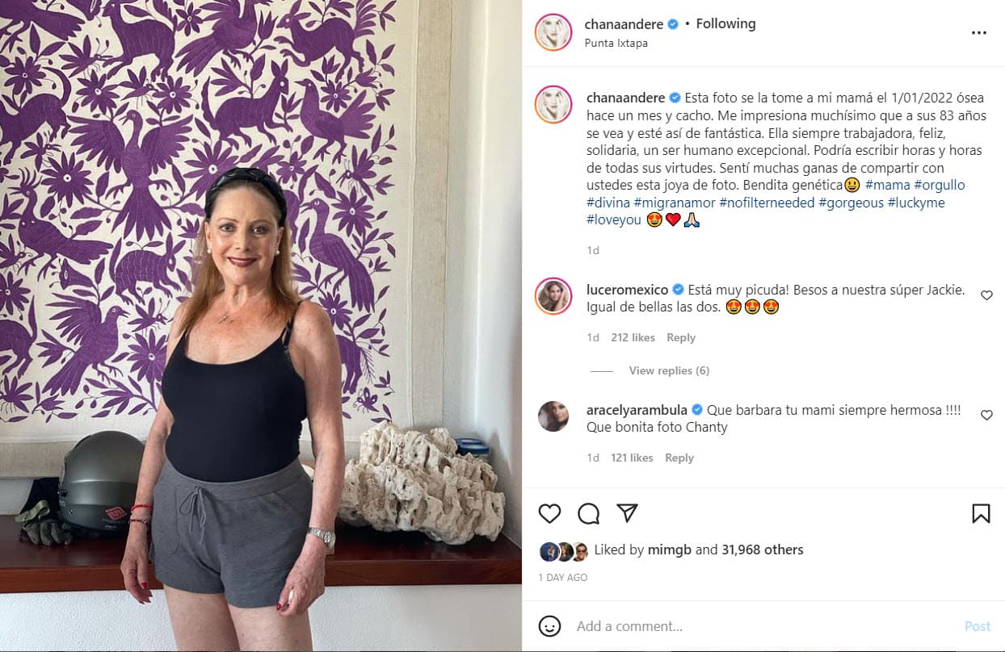Screen dimensions: 1005x652
Task: Open Punta Ixtapa location link
Action: click(x=616, y=44)
